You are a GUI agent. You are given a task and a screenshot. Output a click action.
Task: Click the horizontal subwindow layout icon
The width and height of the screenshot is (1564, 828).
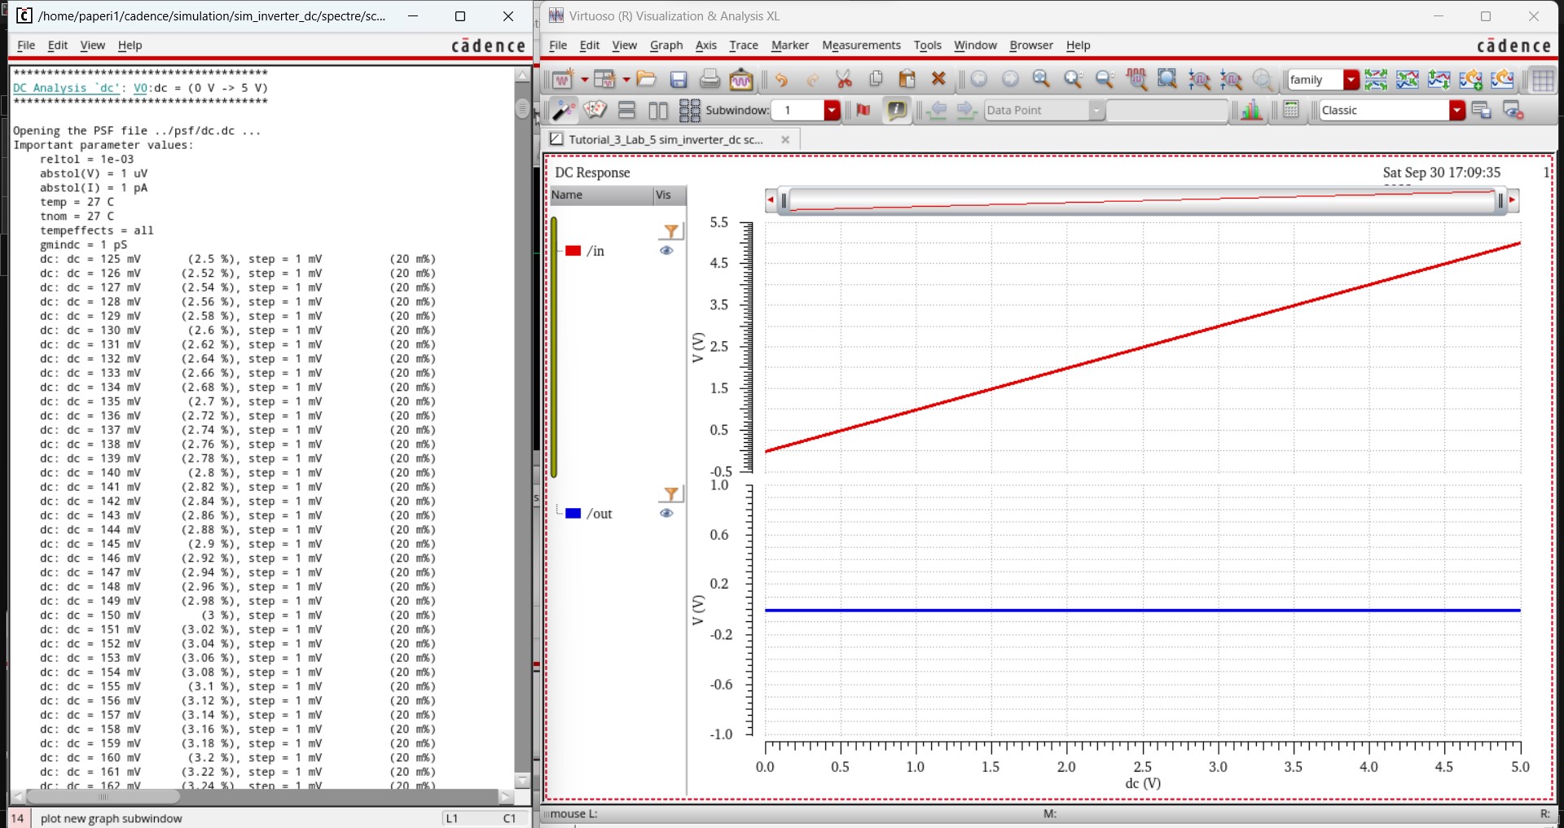tap(658, 110)
